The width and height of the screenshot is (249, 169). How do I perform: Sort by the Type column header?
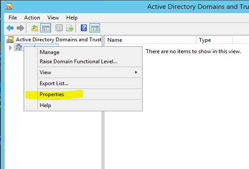point(215,40)
